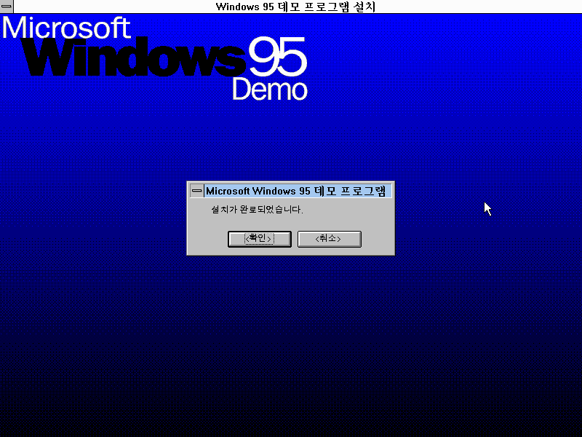Open the dialog's system menu box
This screenshot has height=437, width=582.
(x=196, y=191)
